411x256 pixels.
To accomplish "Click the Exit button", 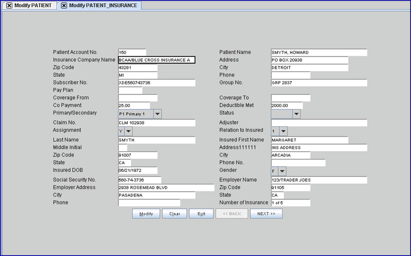I will (201, 213).
